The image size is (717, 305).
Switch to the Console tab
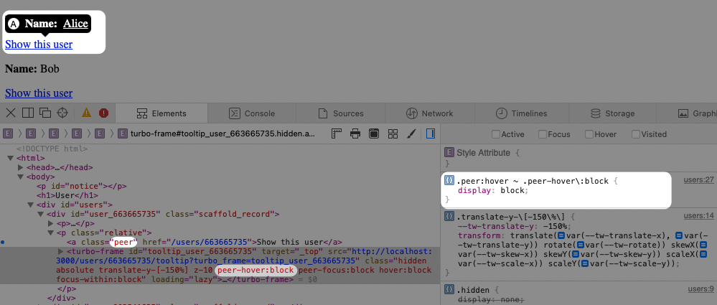pyautogui.click(x=252, y=113)
